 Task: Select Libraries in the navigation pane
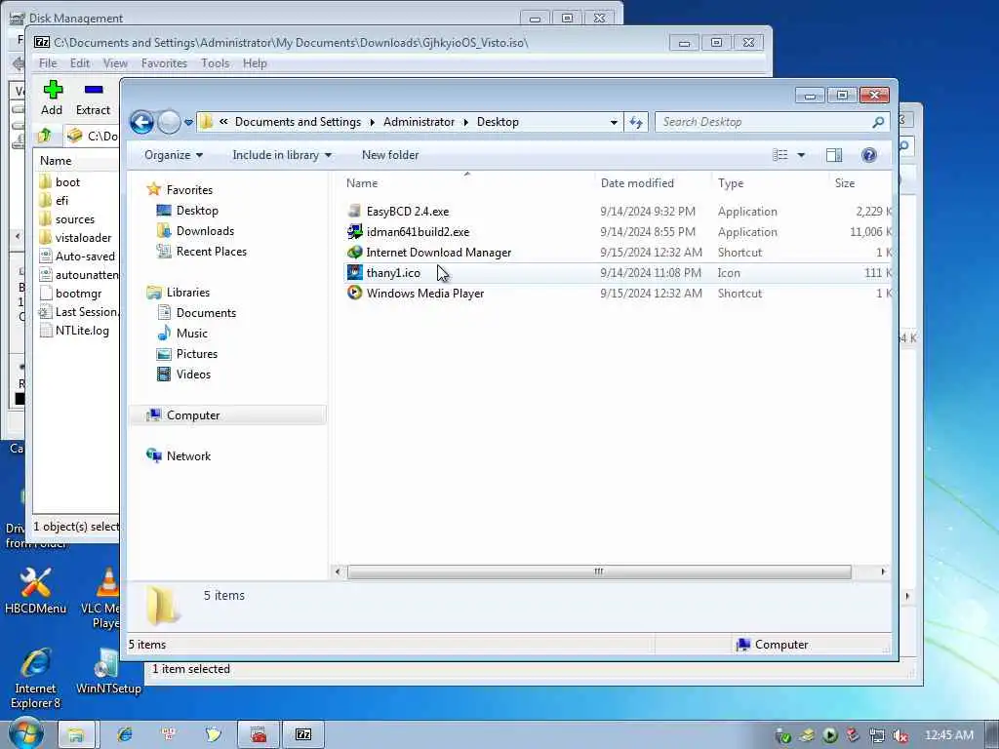click(x=188, y=293)
